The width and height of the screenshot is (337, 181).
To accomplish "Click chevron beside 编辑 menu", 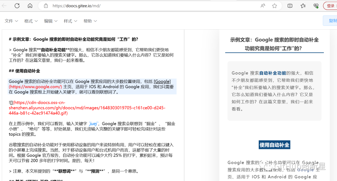I will click(56, 21).
